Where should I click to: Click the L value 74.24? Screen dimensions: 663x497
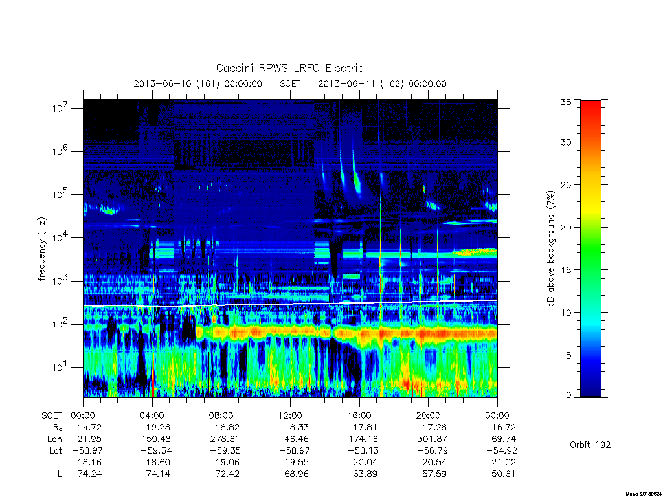[x=89, y=474]
